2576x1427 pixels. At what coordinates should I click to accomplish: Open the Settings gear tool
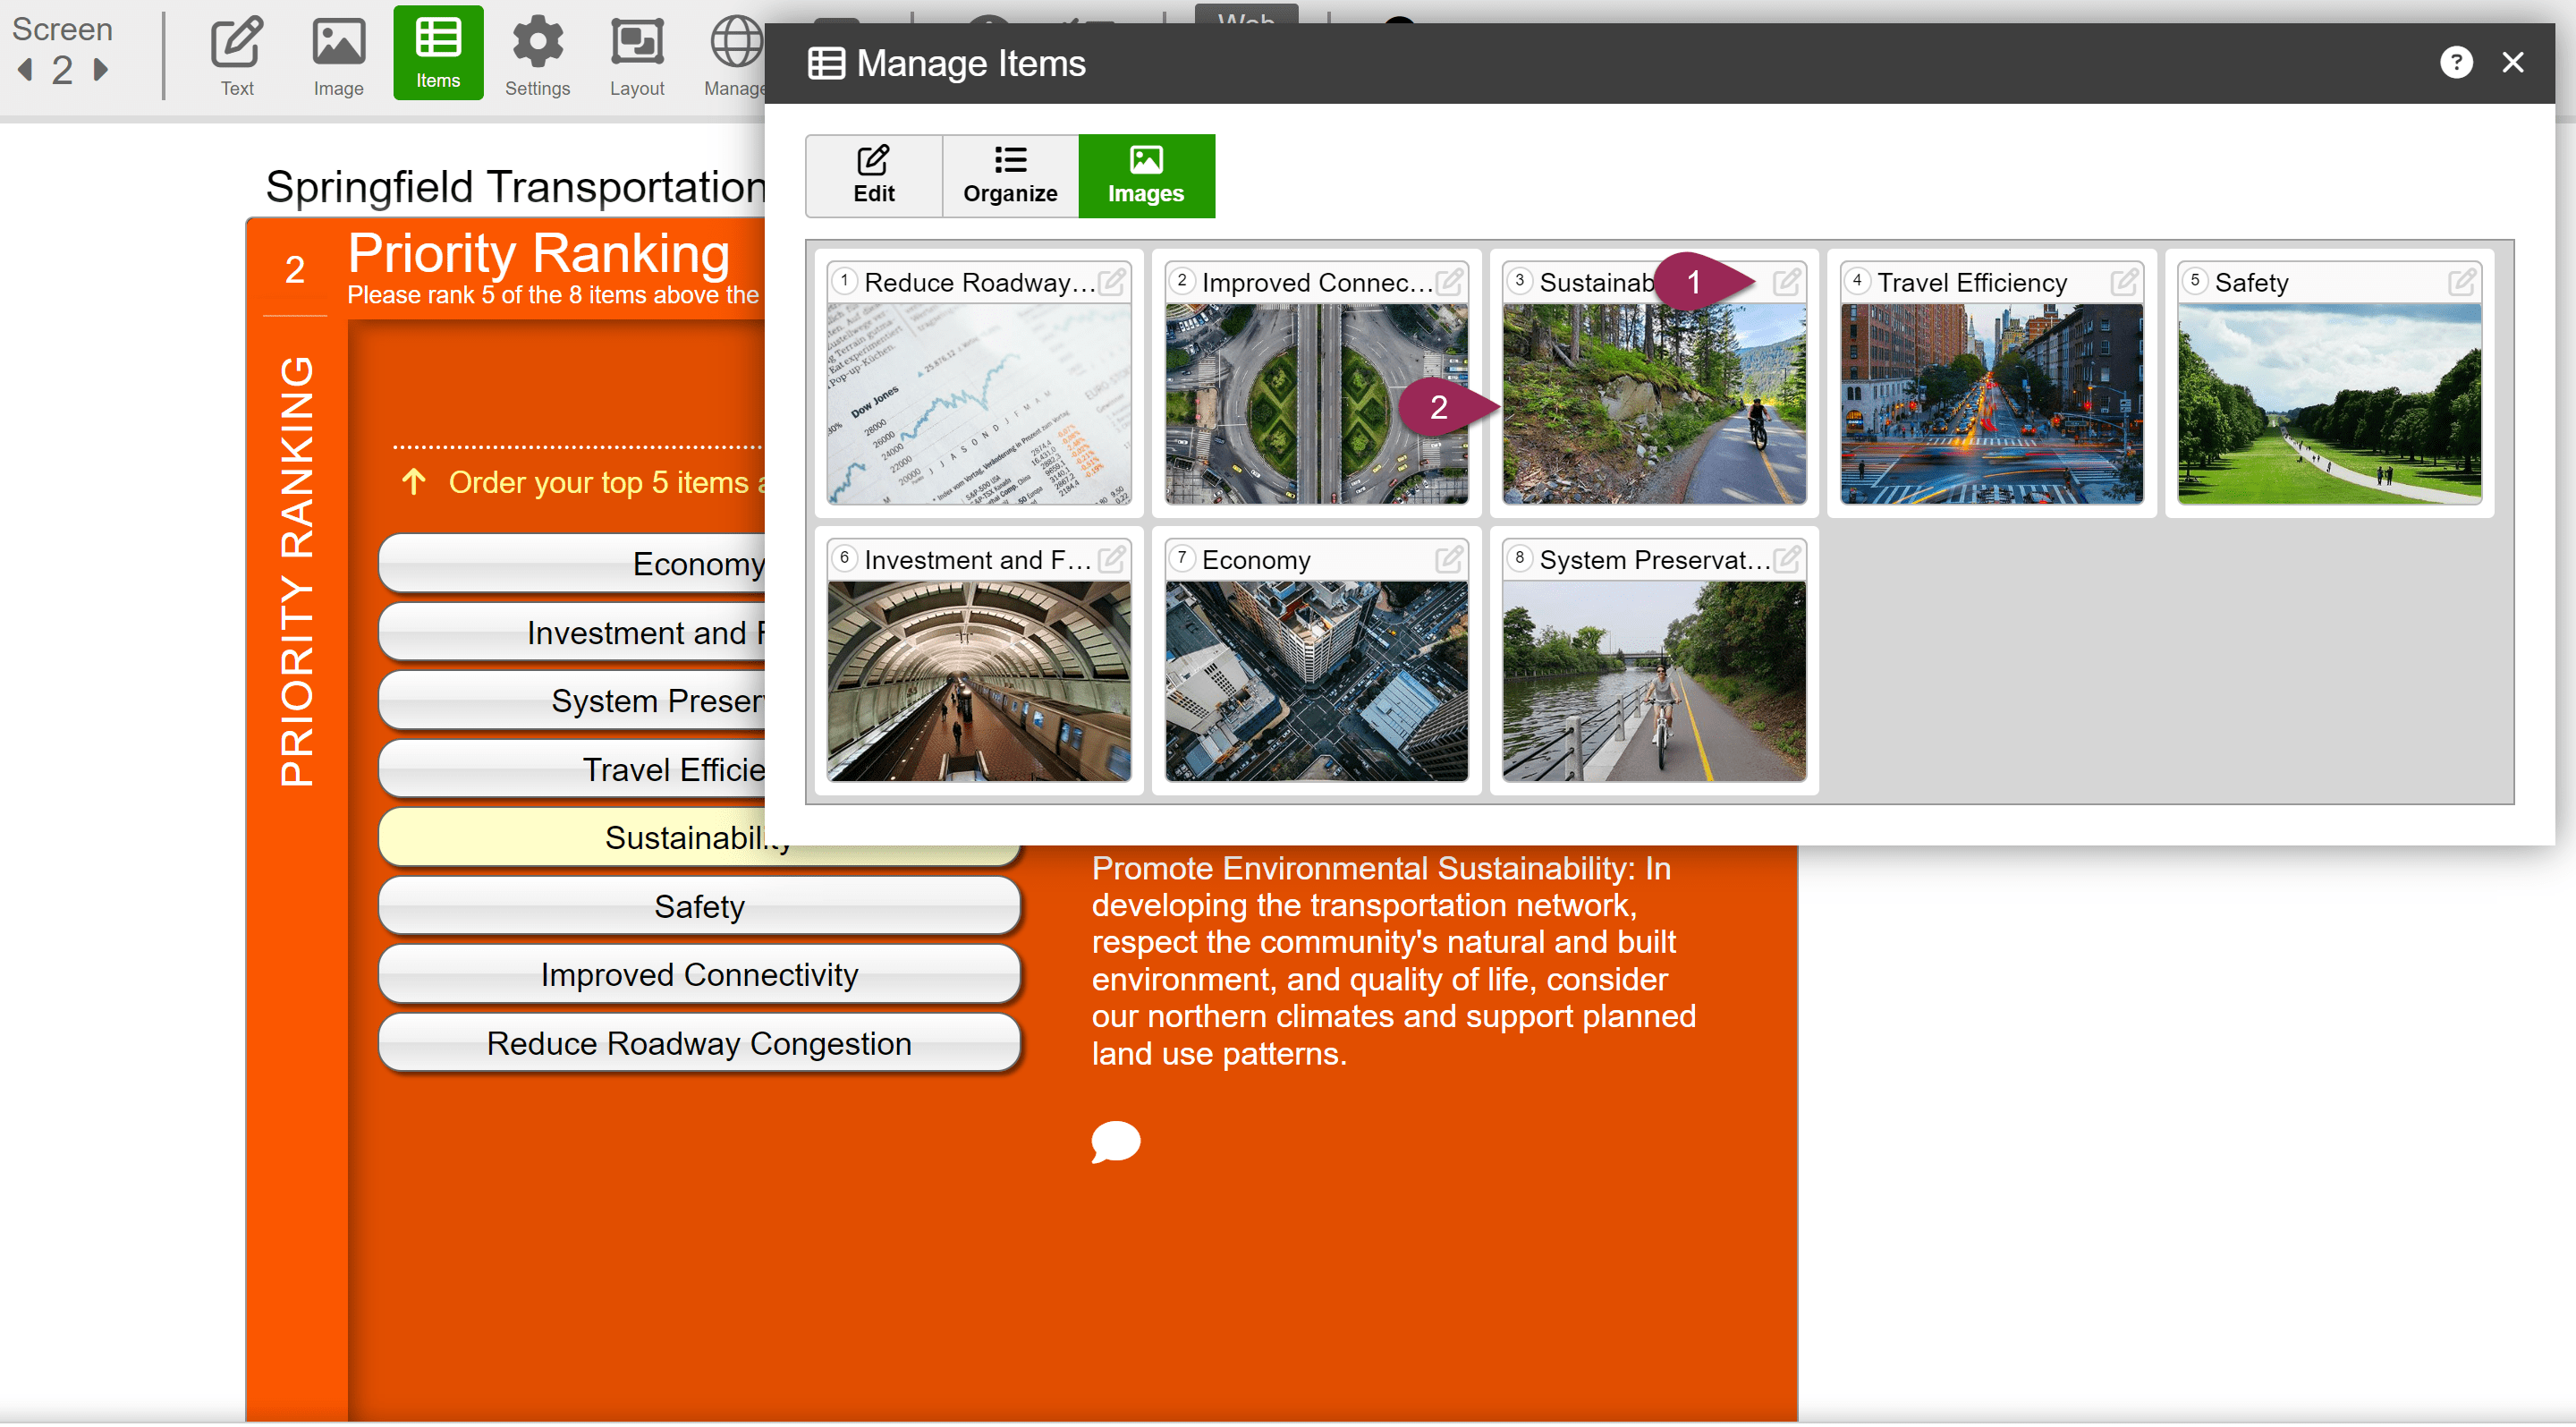[537, 55]
